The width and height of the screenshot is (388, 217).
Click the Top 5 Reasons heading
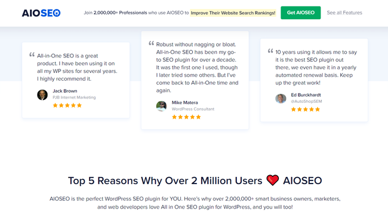pyautogui.click(x=195, y=181)
